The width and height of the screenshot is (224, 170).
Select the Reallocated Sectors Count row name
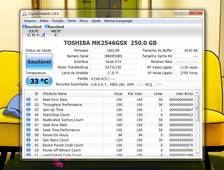click(63, 120)
